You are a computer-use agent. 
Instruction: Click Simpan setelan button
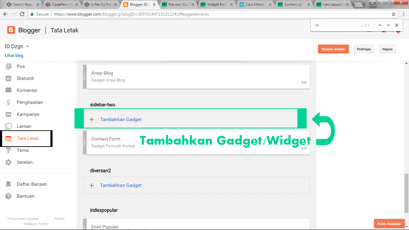tap(333, 49)
